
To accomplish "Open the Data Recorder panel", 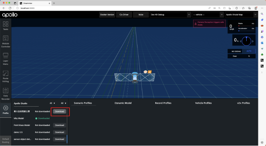I will click(6, 94).
